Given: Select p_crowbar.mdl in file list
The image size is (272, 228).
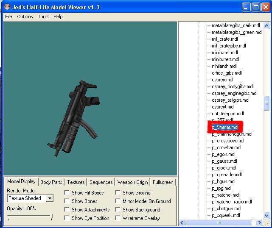Looking at the screenshot, I should 227,147.
